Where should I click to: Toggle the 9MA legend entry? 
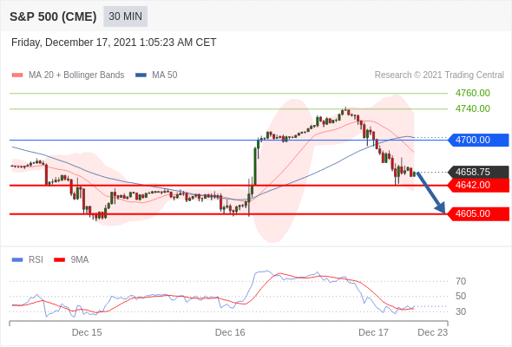[x=71, y=260]
